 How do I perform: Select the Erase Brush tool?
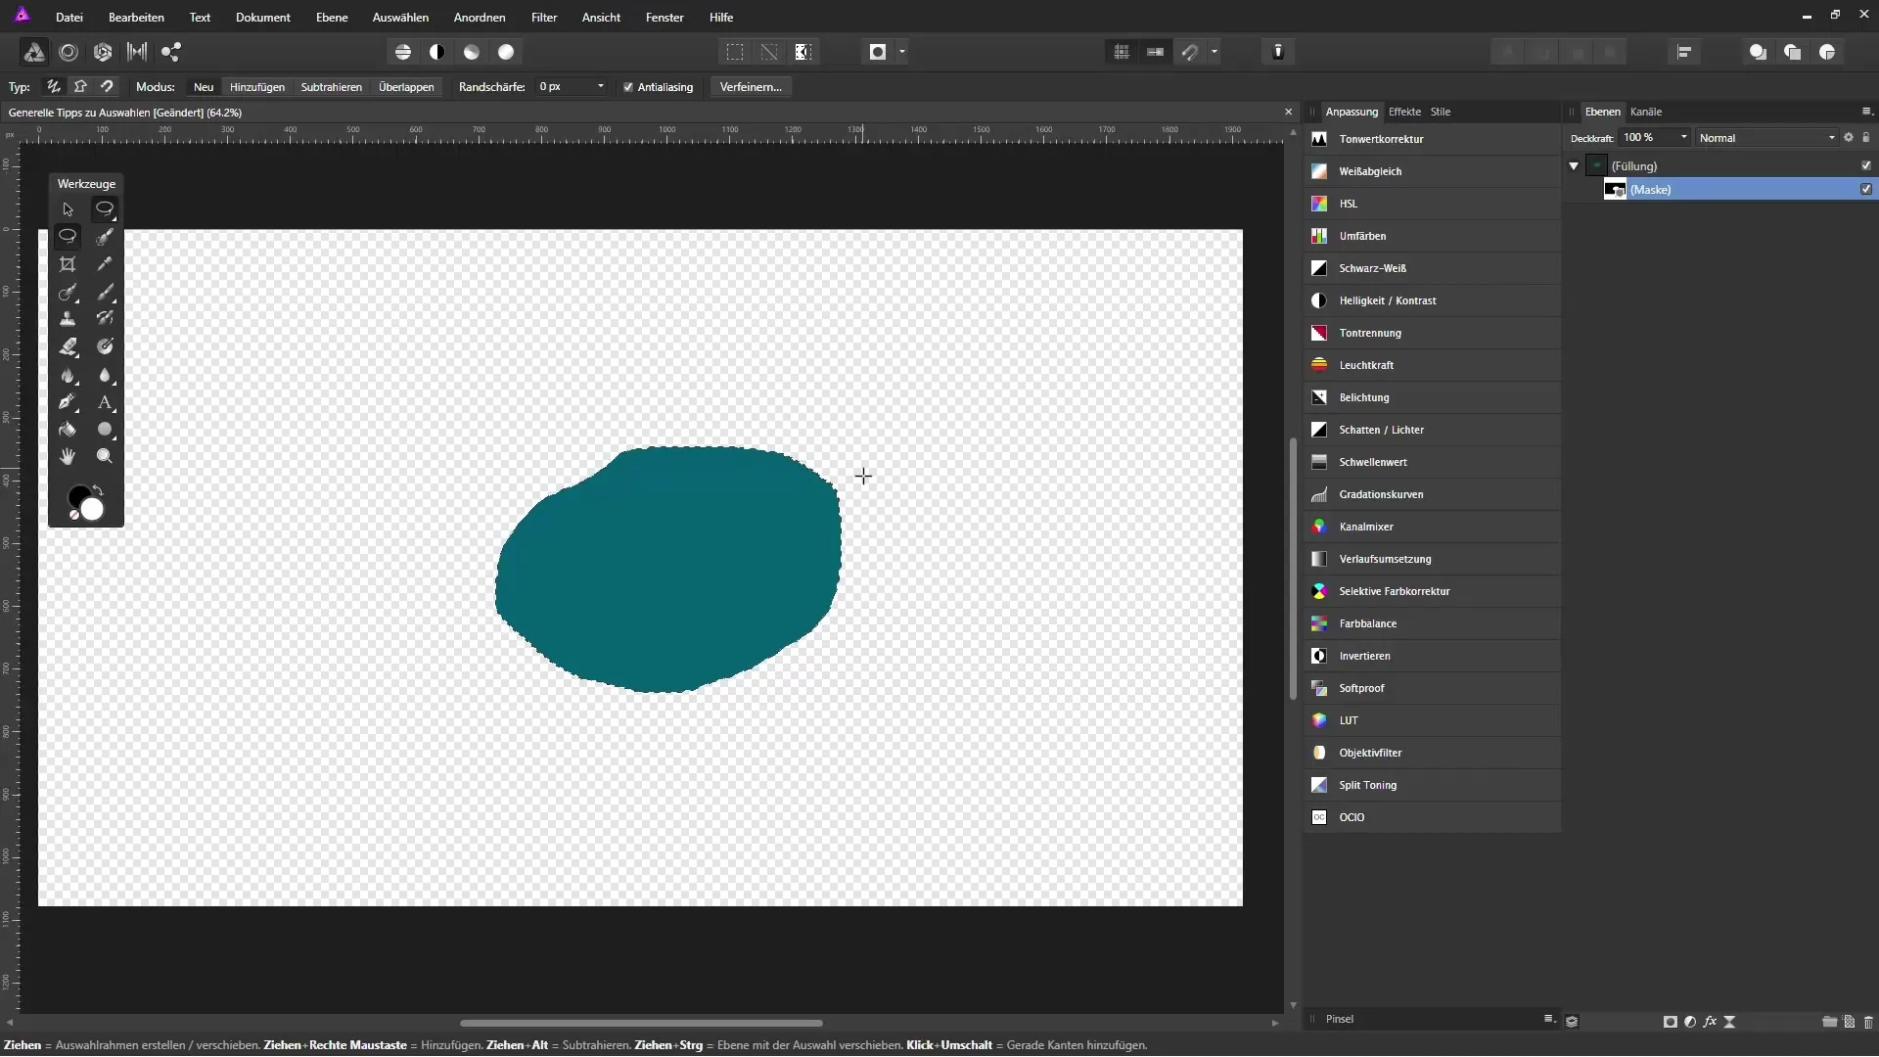pyautogui.click(x=68, y=346)
